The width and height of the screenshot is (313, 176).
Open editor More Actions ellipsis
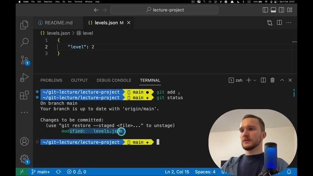(289, 23)
